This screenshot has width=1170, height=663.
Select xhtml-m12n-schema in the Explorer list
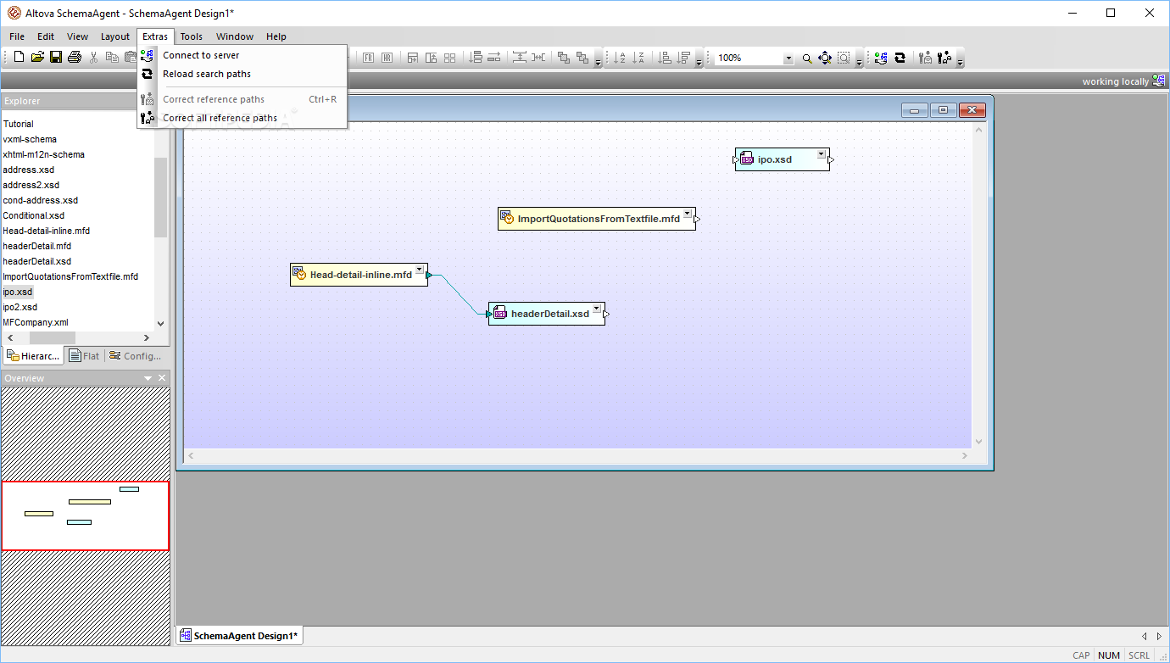click(44, 154)
